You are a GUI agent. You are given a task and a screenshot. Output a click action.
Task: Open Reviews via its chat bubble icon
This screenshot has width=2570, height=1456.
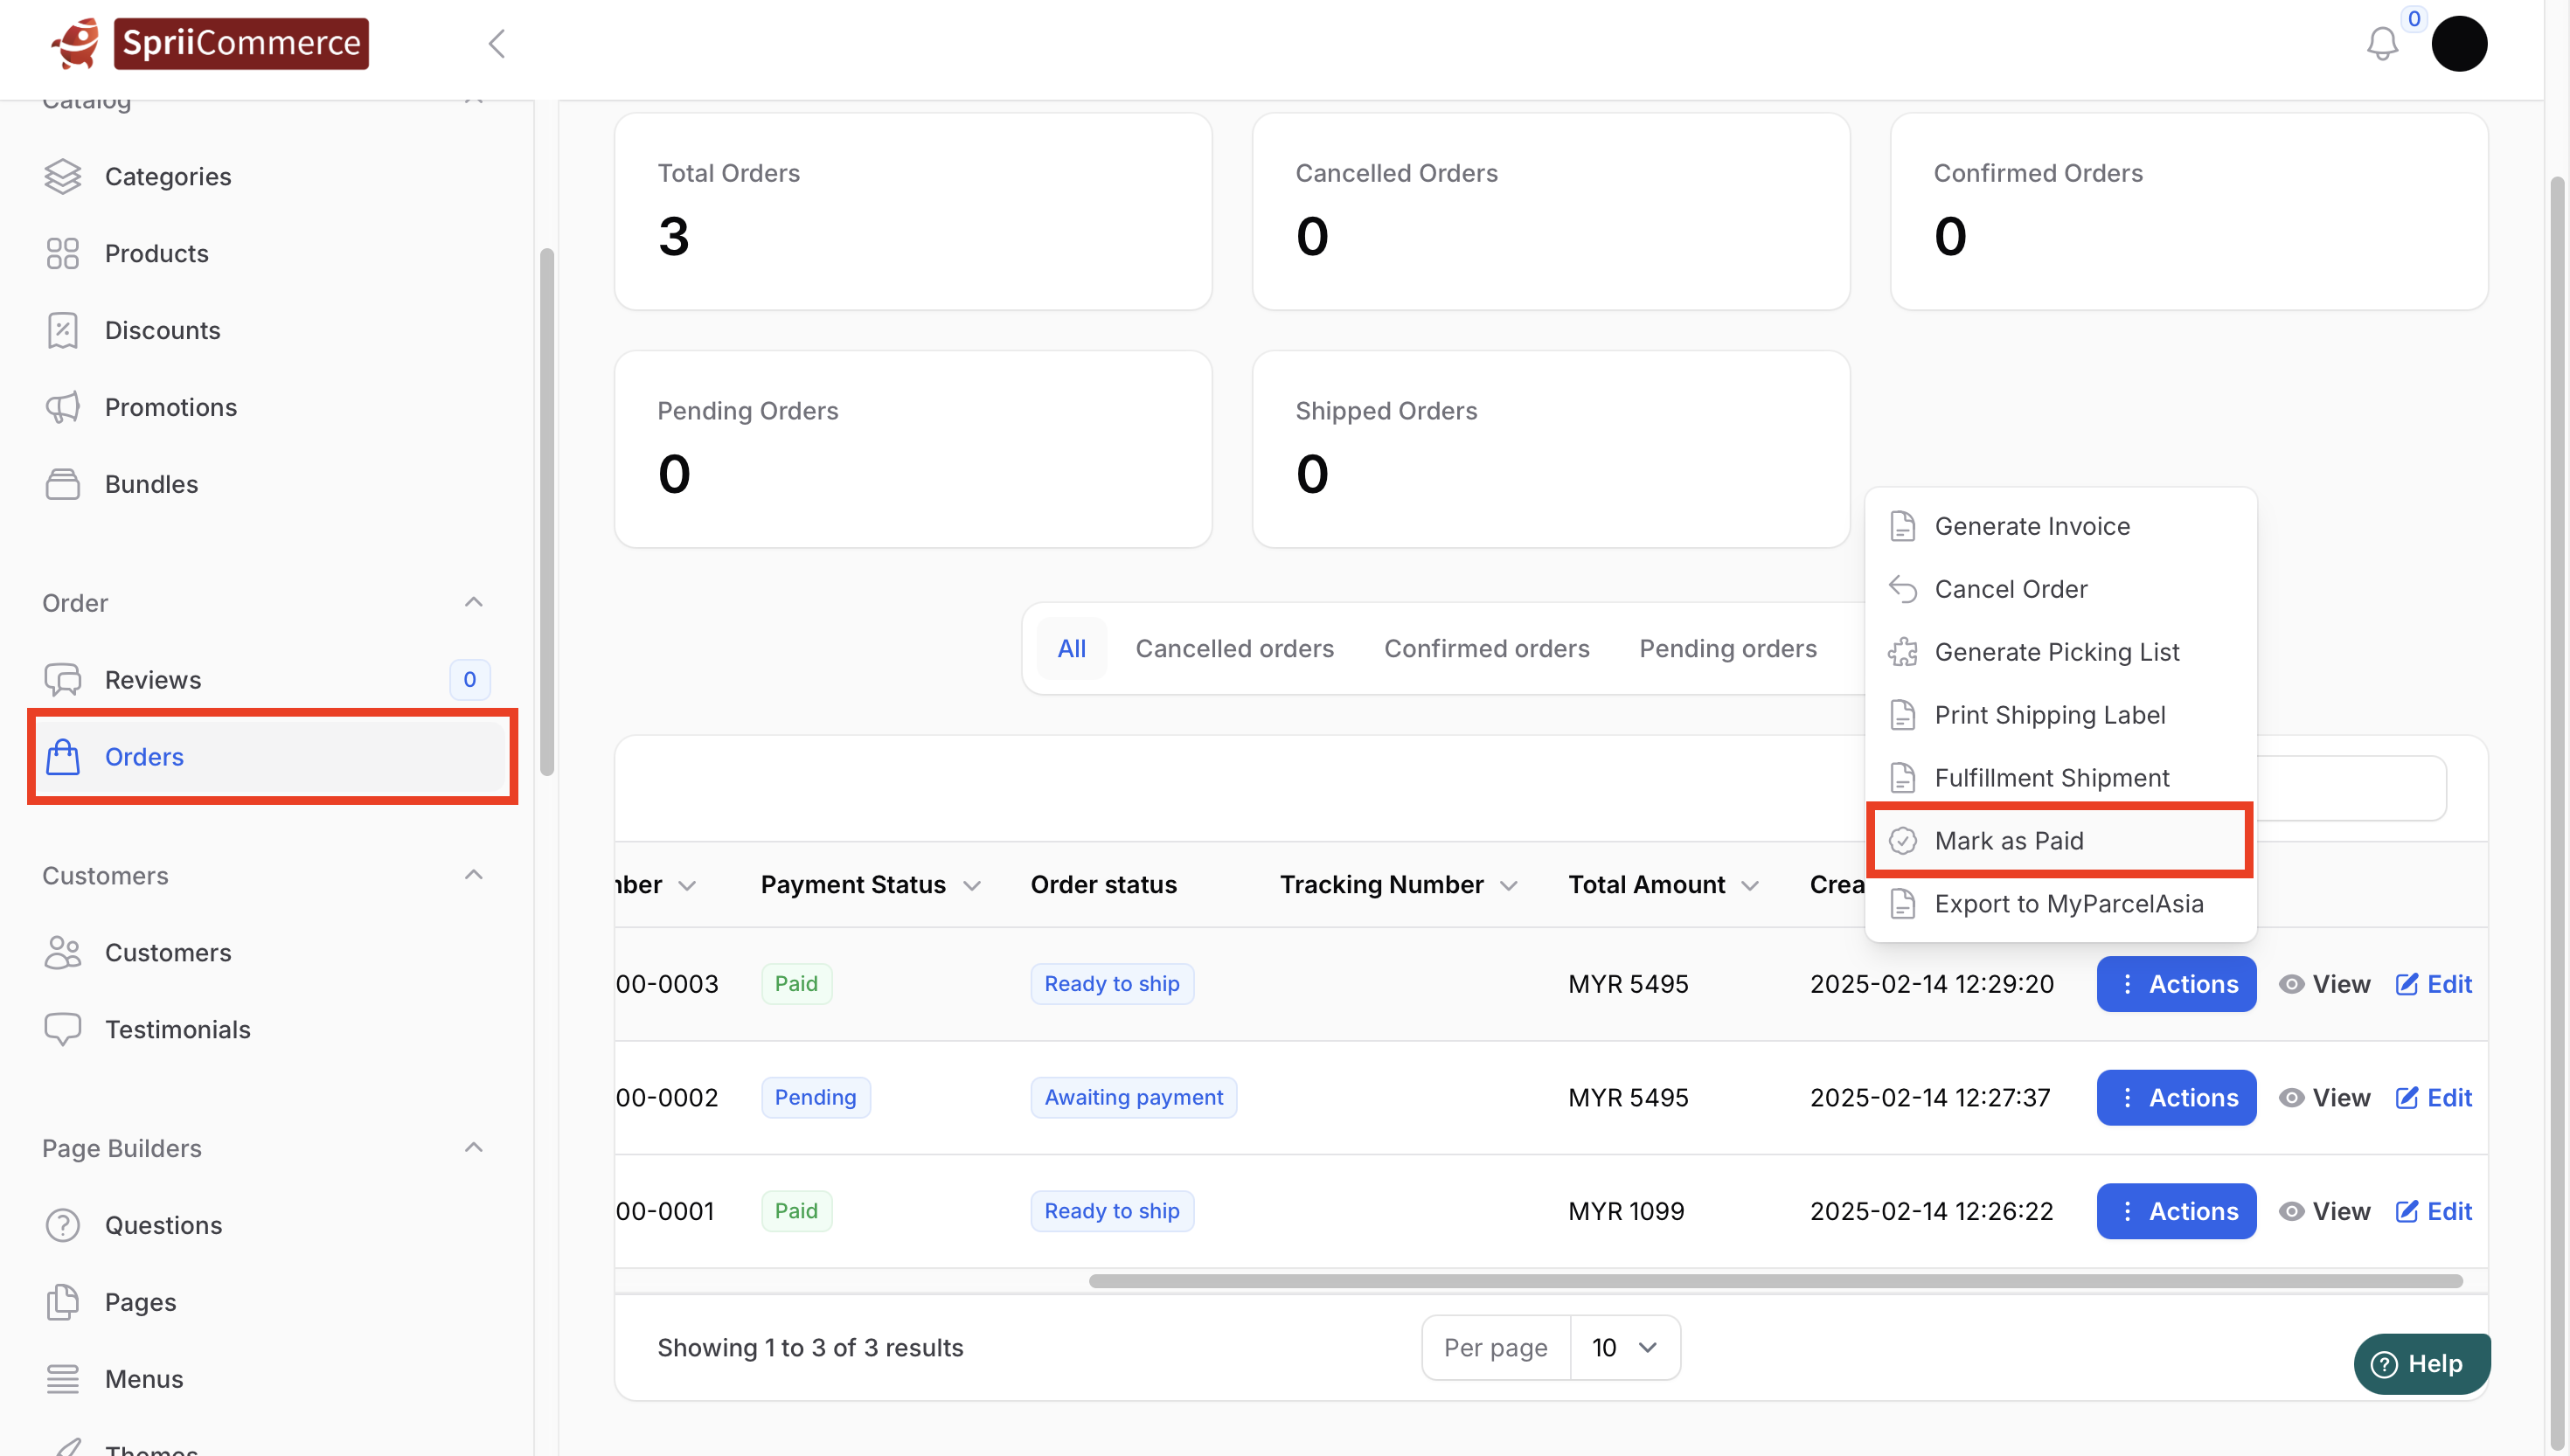(x=62, y=680)
